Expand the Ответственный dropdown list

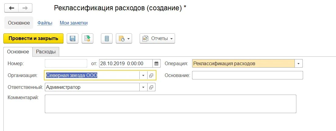pyautogui.click(x=143, y=87)
